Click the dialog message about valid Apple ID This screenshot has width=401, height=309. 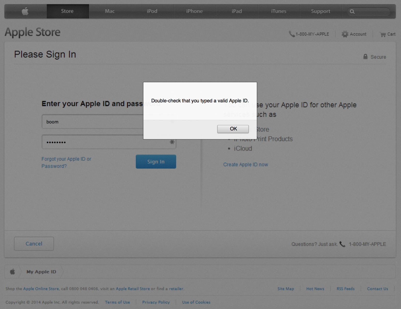[200, 101]
